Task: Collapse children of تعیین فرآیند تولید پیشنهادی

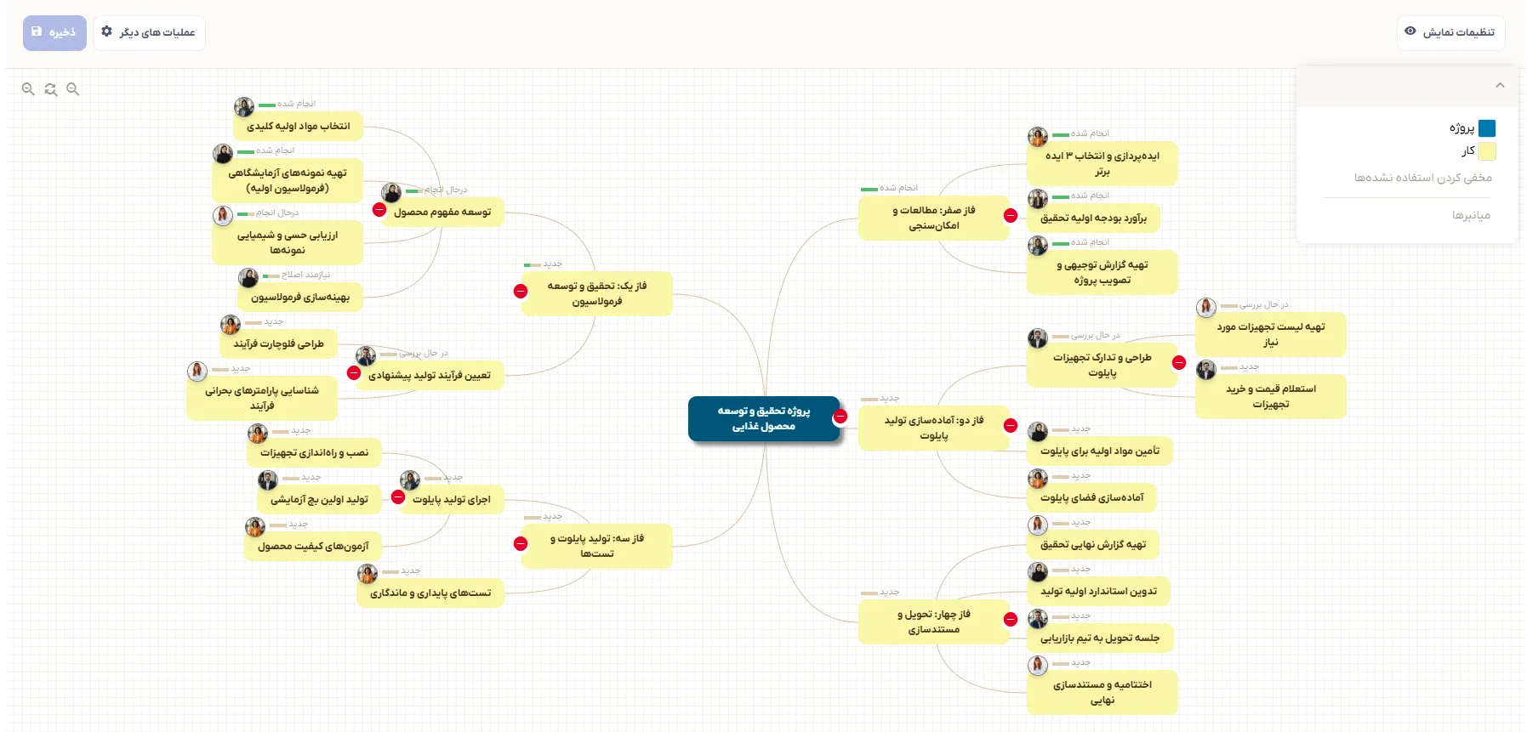Action: point(354,373)
